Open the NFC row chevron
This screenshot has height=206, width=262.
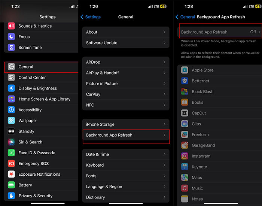point(164,105)
